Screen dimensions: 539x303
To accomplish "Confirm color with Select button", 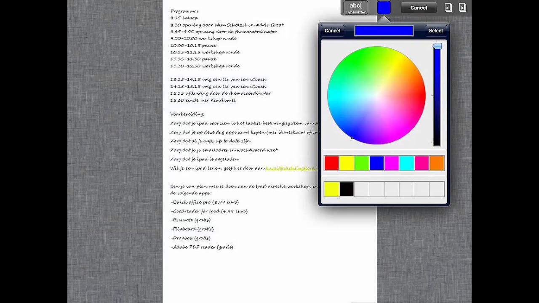I will pos(436,31).
